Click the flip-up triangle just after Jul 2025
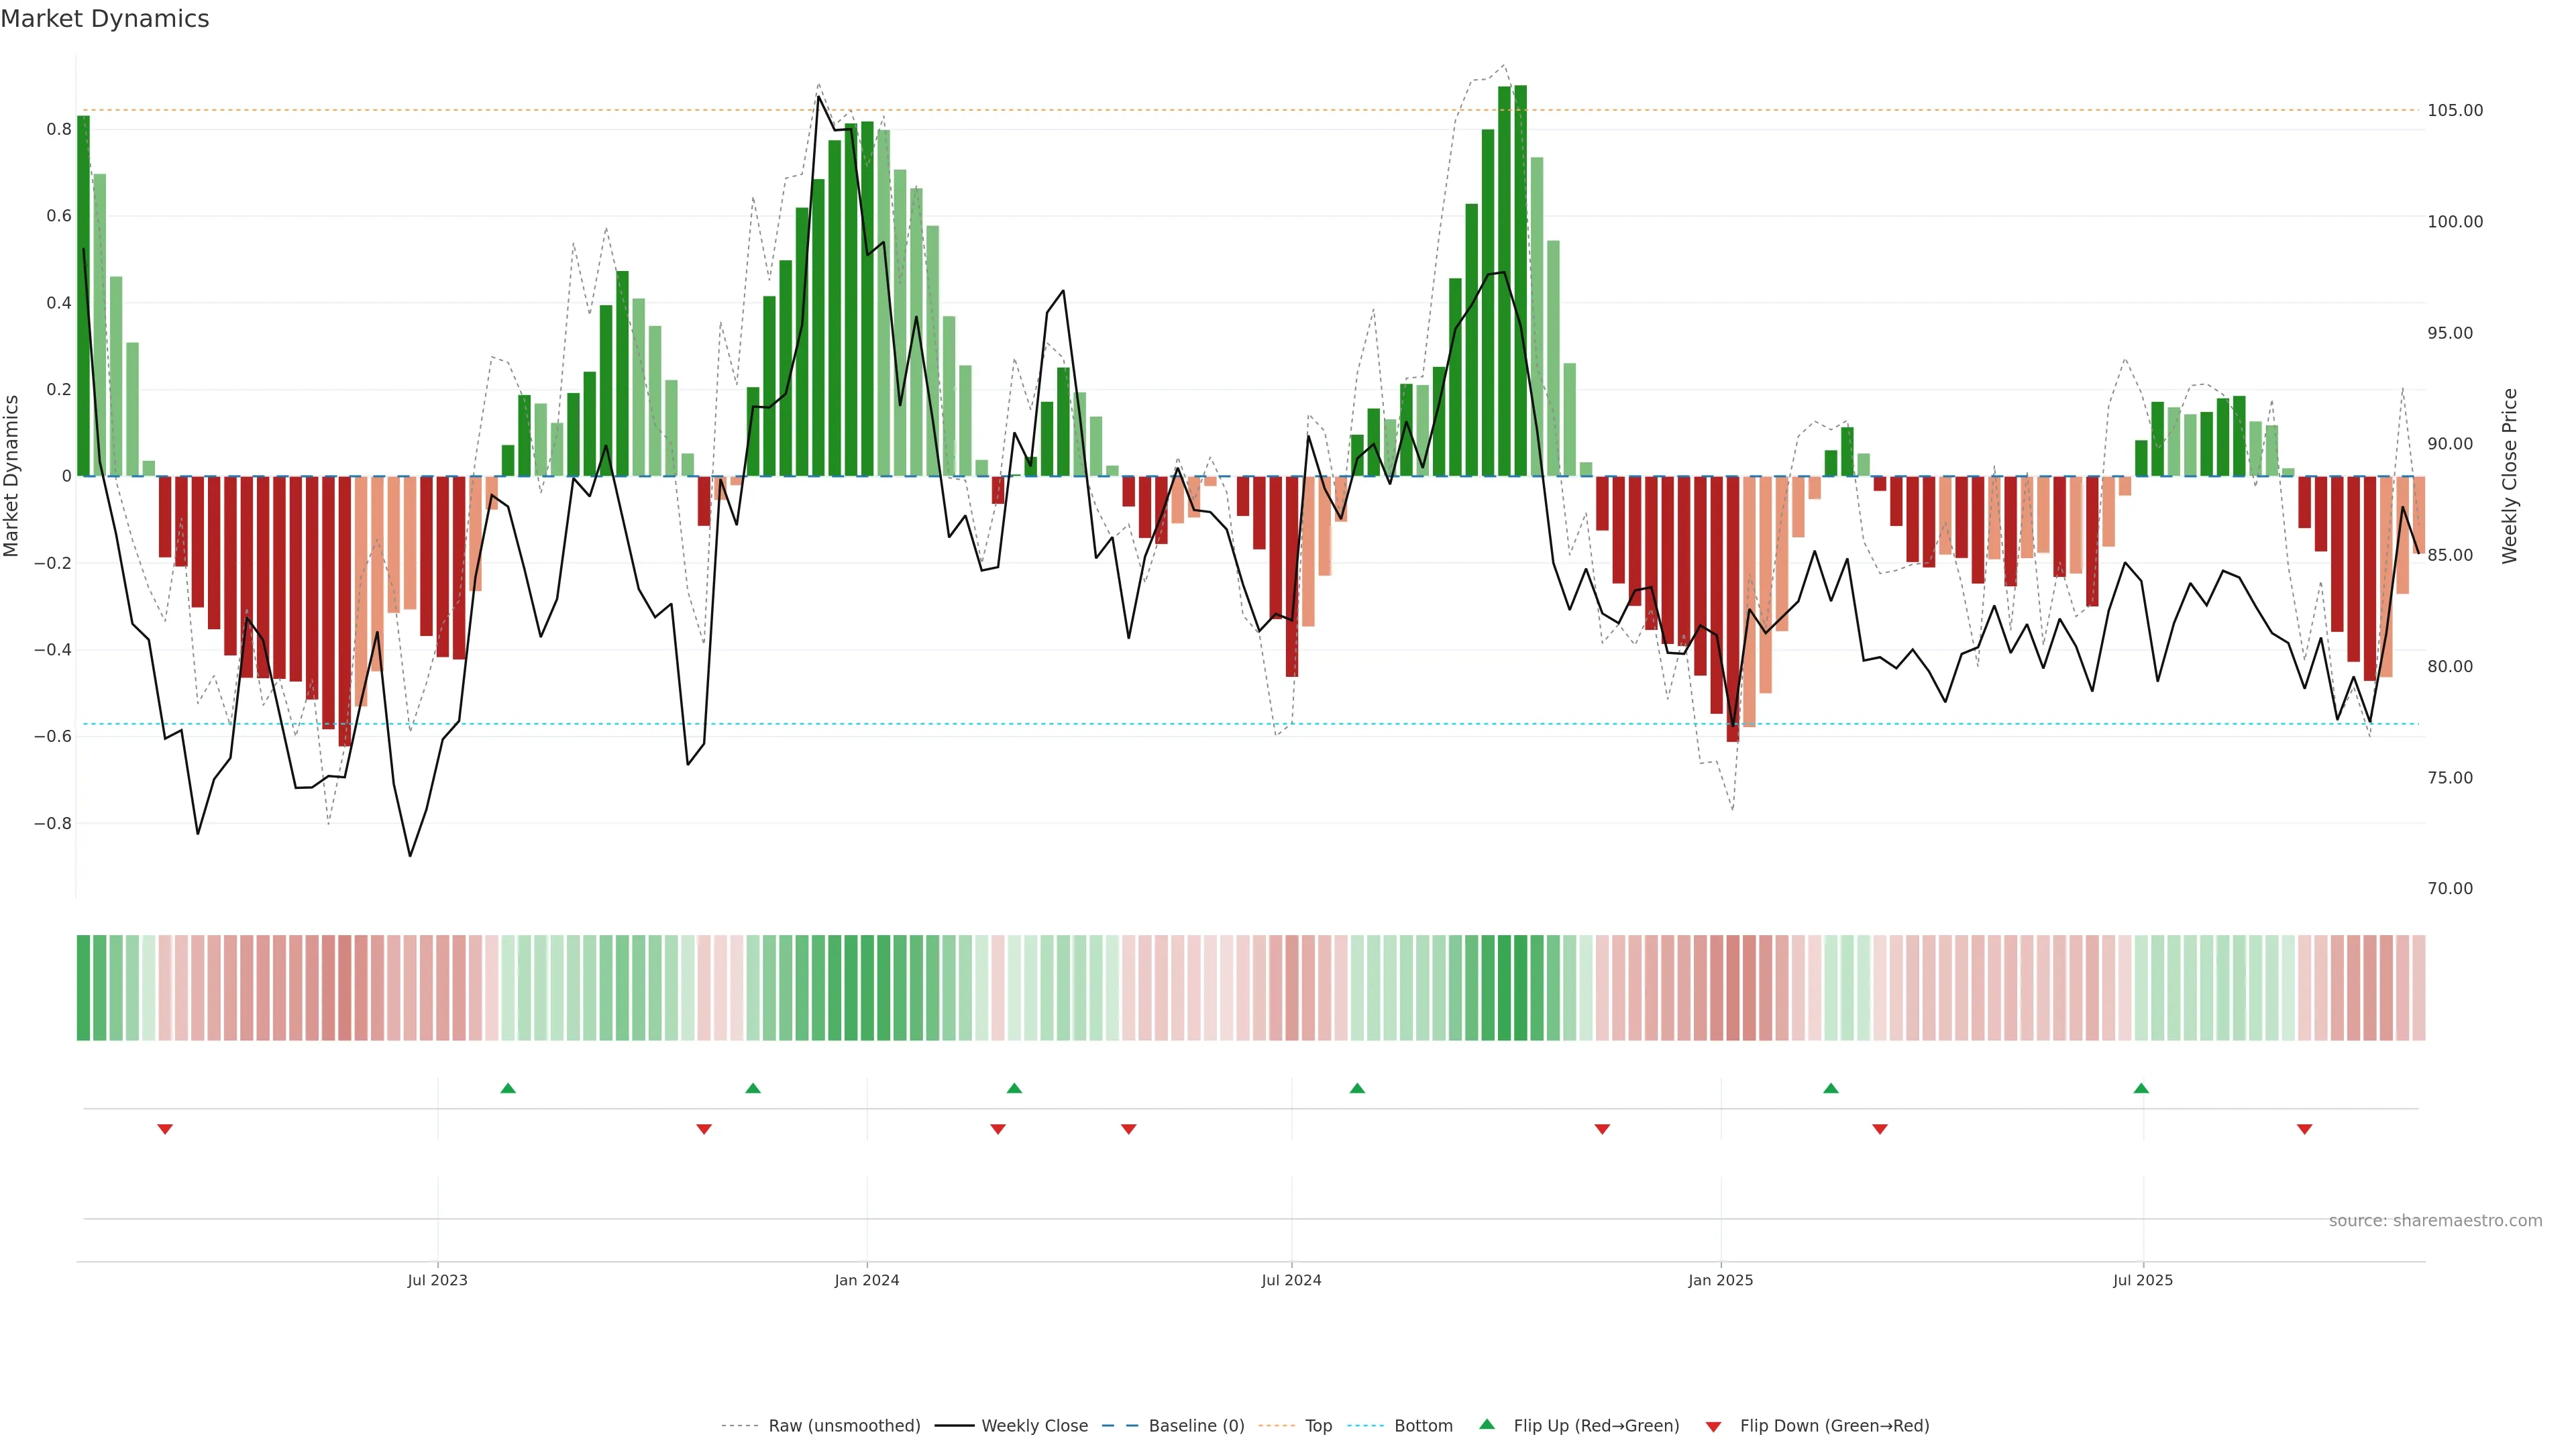Image resolution: width=2576 pixels, height=1449 pixels. tap(2141, 1088)
